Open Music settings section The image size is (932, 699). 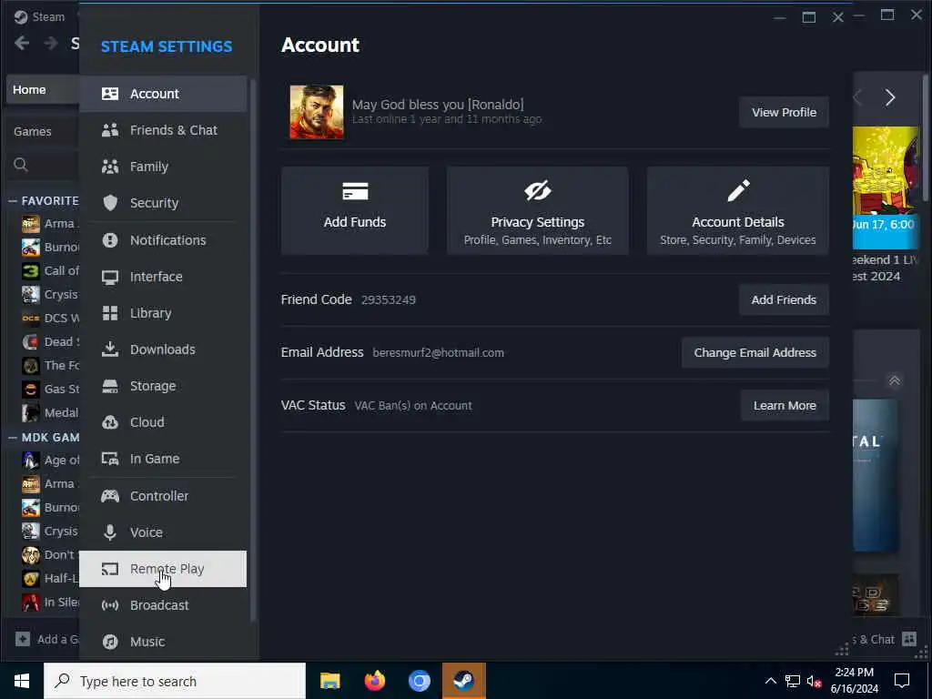click(x=163, y=642)
